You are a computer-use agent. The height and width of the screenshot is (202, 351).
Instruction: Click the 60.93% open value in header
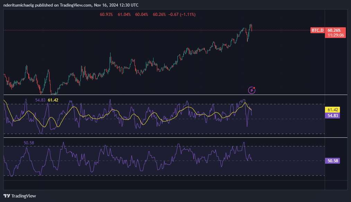coord(106,15)
